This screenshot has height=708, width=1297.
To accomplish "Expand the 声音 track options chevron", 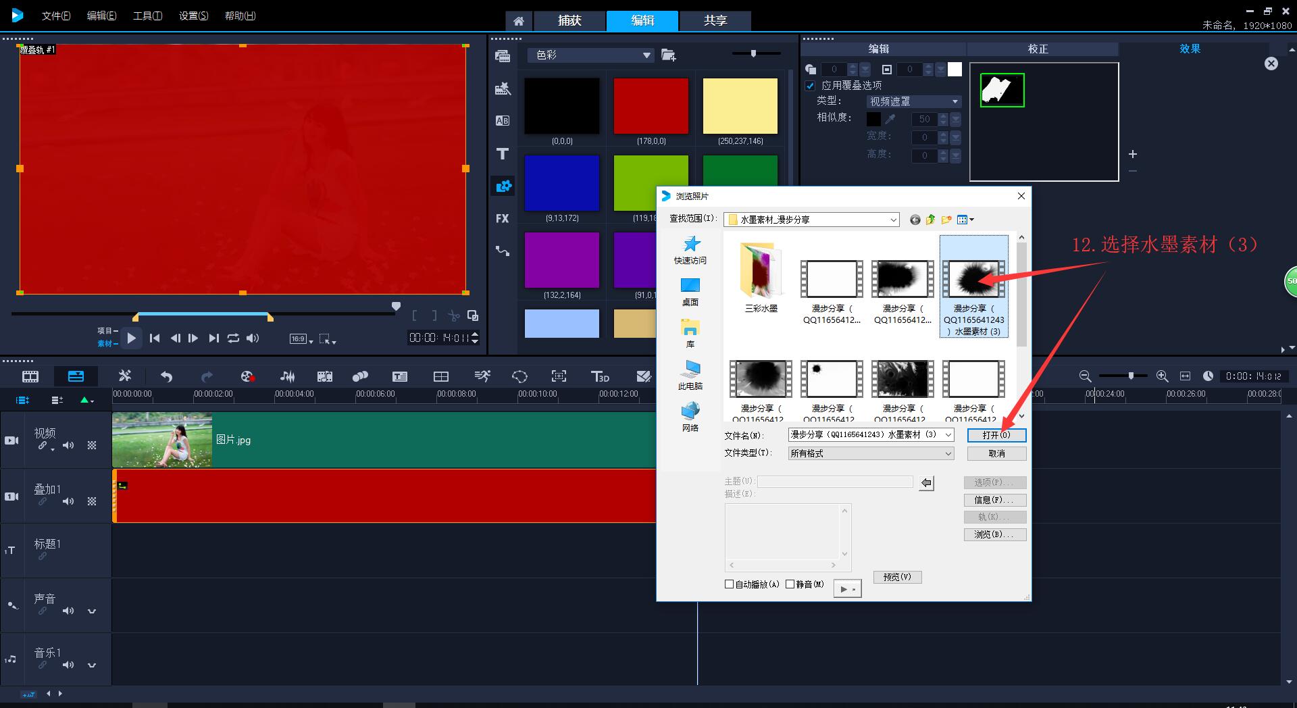I will 92,611.
